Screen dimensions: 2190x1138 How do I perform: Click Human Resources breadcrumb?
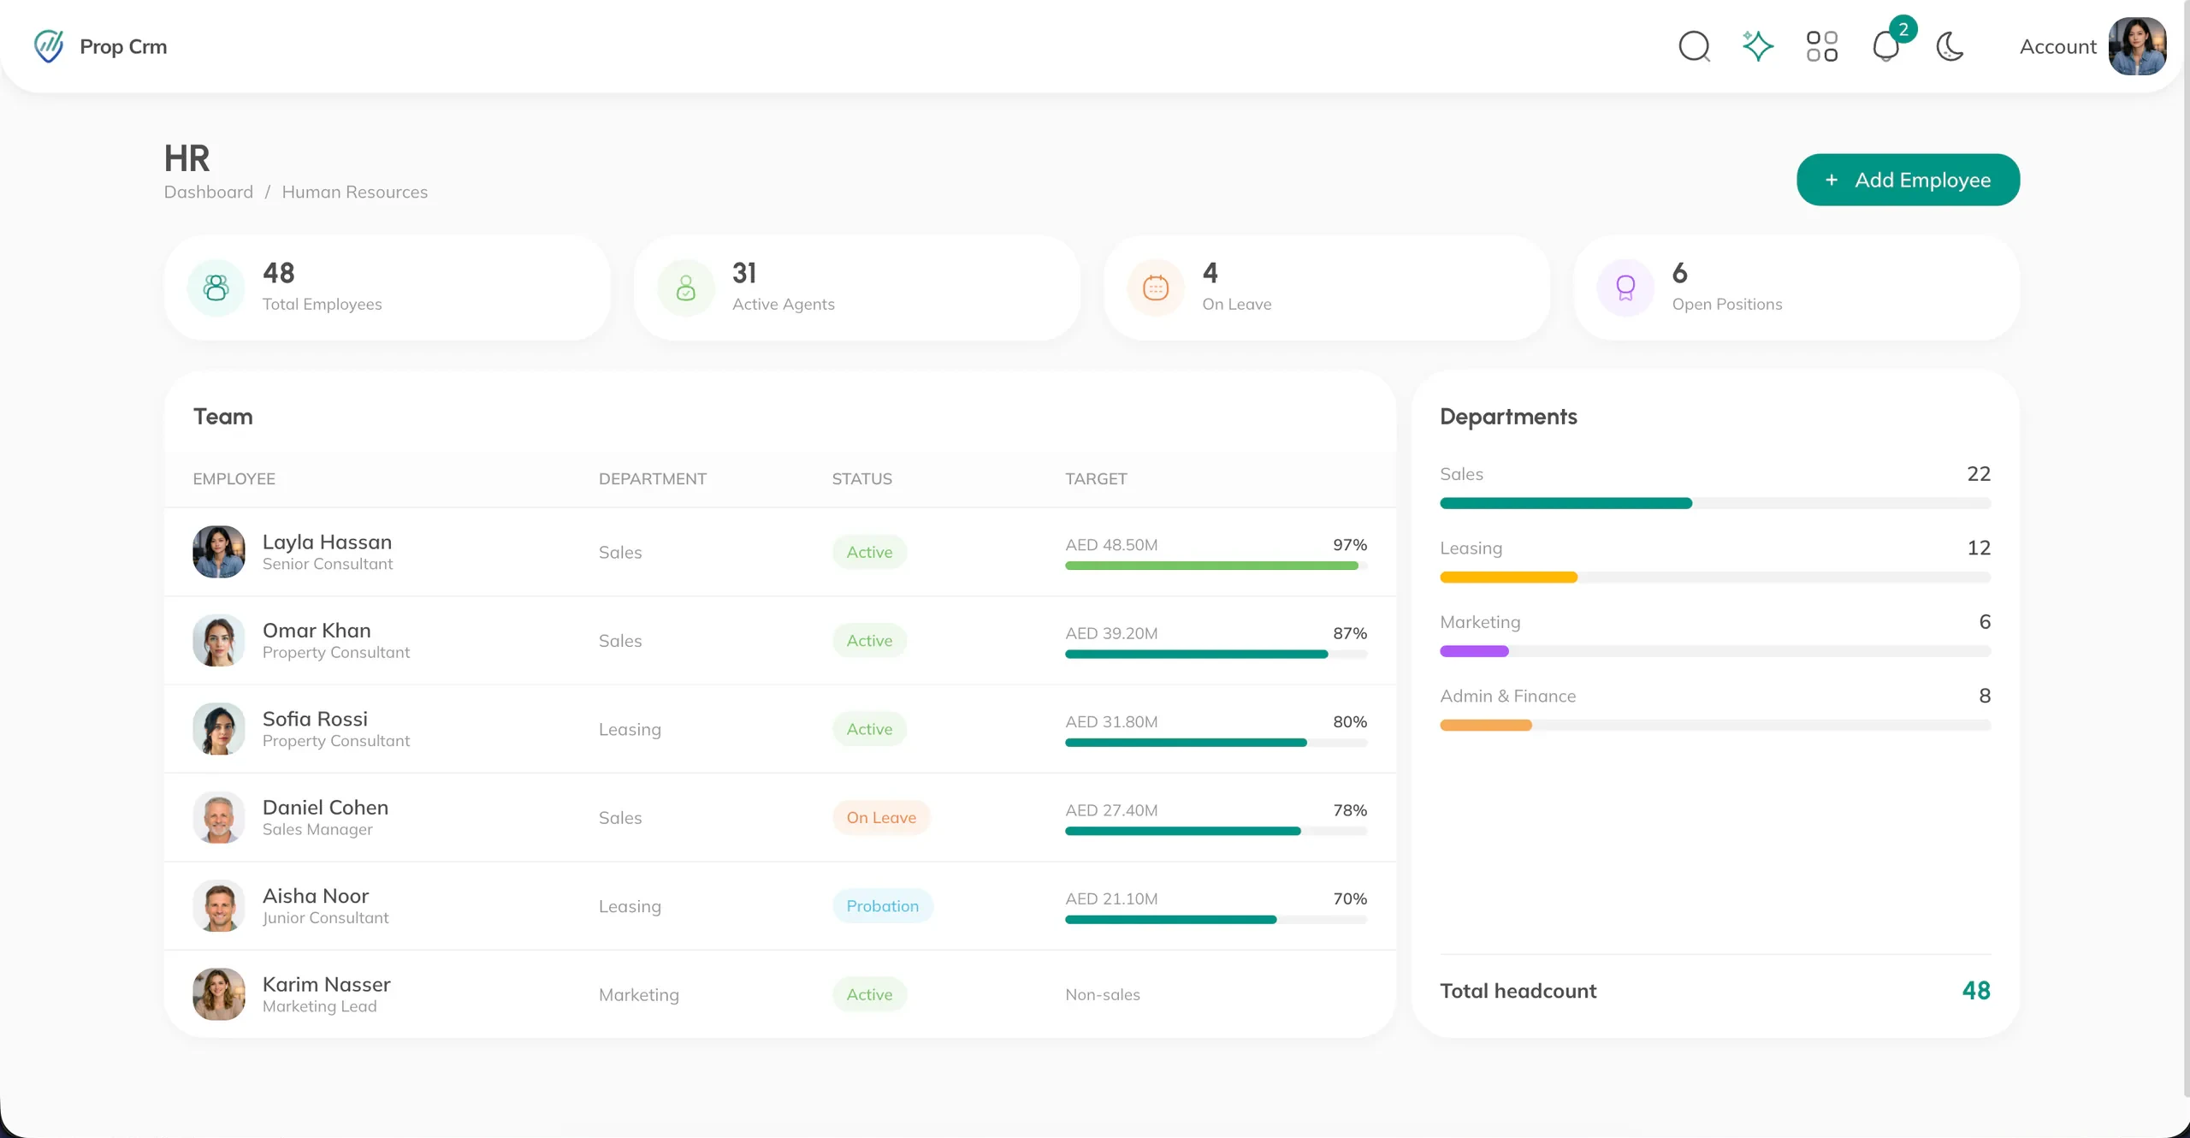[355, 192]
